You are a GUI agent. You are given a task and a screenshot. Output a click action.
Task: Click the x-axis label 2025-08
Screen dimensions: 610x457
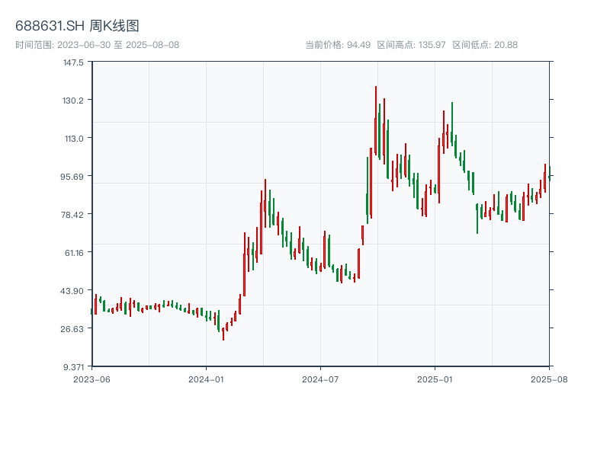point(549,379)
